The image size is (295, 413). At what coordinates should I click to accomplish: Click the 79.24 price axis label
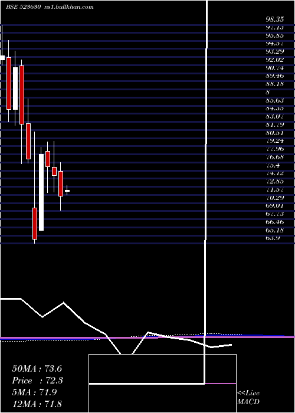[274, 140]
